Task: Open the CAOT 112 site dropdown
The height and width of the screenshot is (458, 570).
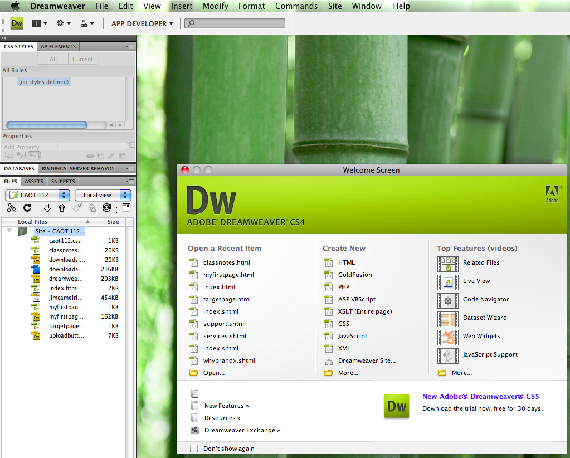Action: click(37, 195)
